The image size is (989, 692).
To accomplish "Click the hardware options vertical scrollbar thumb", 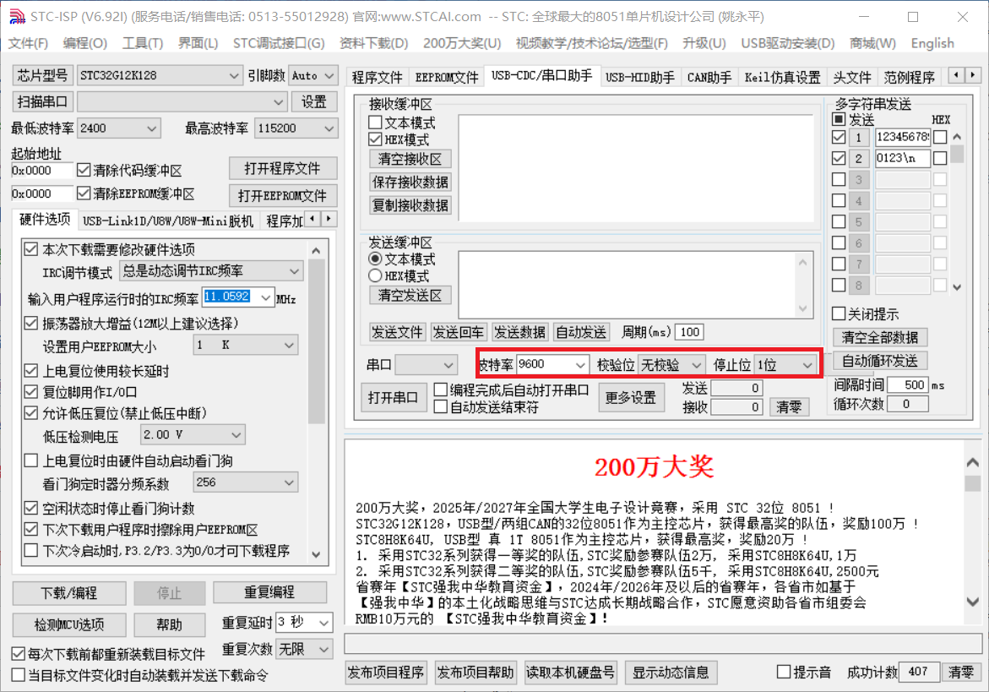I will (x=316, y=341).
